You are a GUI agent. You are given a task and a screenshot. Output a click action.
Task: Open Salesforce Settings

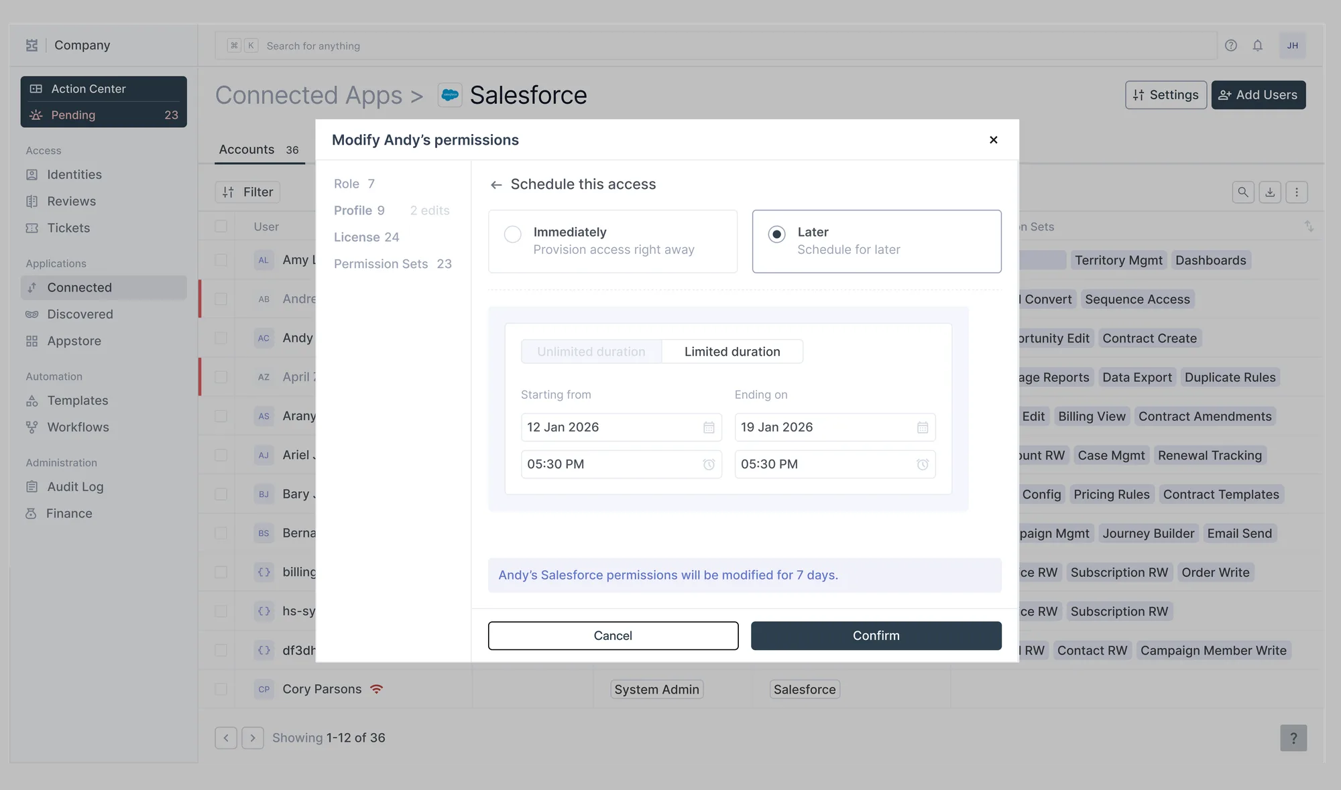pos(1166,95)
